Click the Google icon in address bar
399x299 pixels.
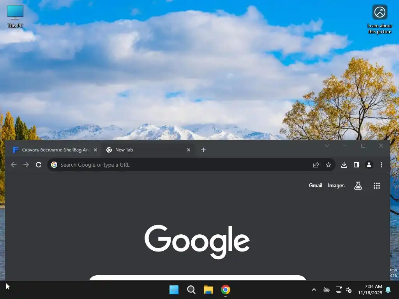(x=54, y=165)
